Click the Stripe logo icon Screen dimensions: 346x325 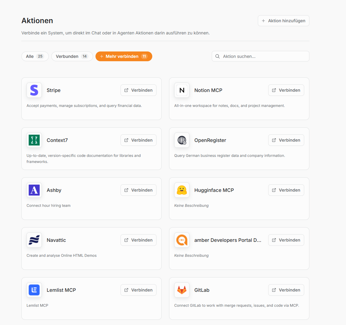[34, 90]
